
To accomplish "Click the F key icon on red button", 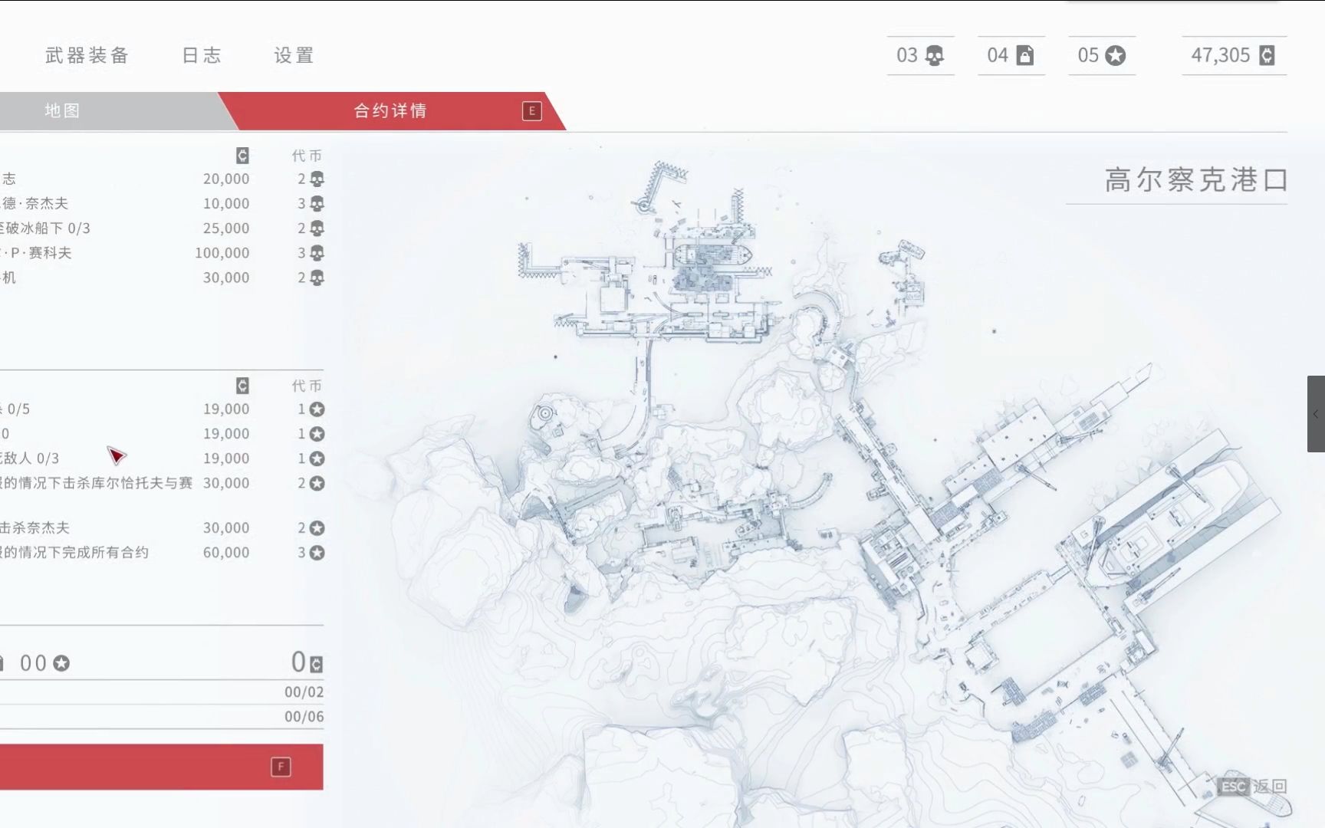I will (x=281, y=767).
